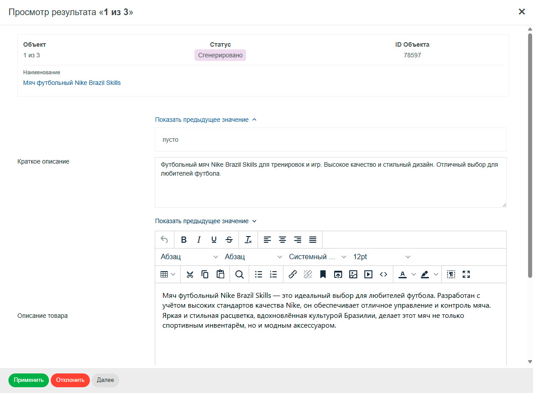Go to the next result with Далее
Screen dimensions: 533x393
click(105, 380)
